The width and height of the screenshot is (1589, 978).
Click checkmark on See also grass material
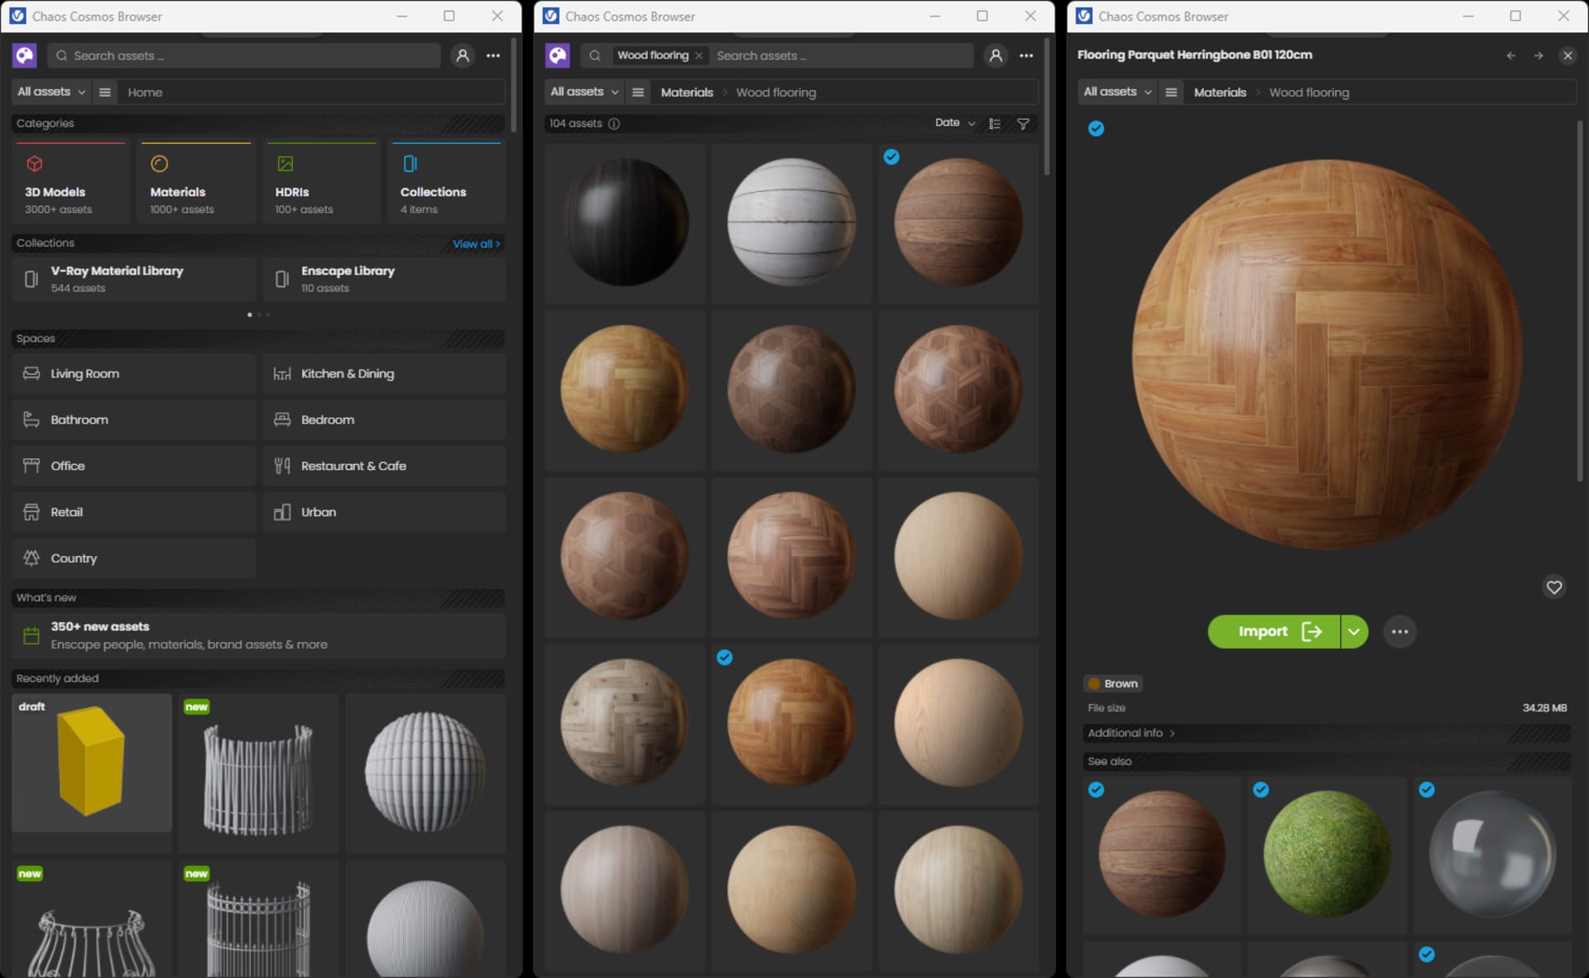pos(1260,790)
